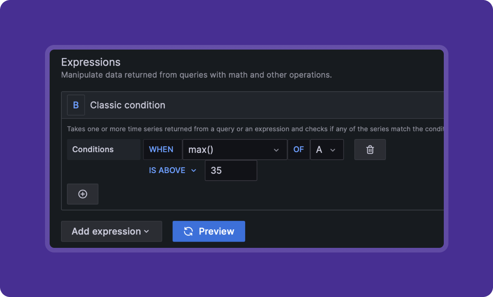Click the Classic condition expression title
The image size is (493, 297).
pyautogui.click(x=127, y=105)
